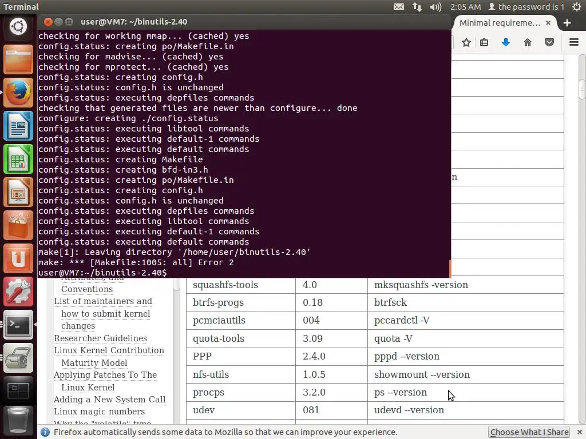Open Firefox downloads arrow
586x439 pixels.
point(506,42)
